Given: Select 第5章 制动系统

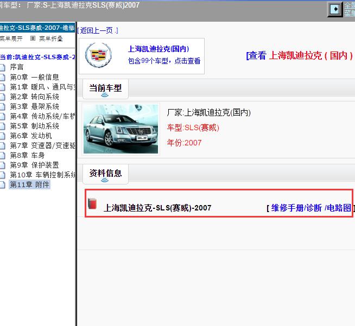Looking at the screenshot, I should (x=34, y=126).
